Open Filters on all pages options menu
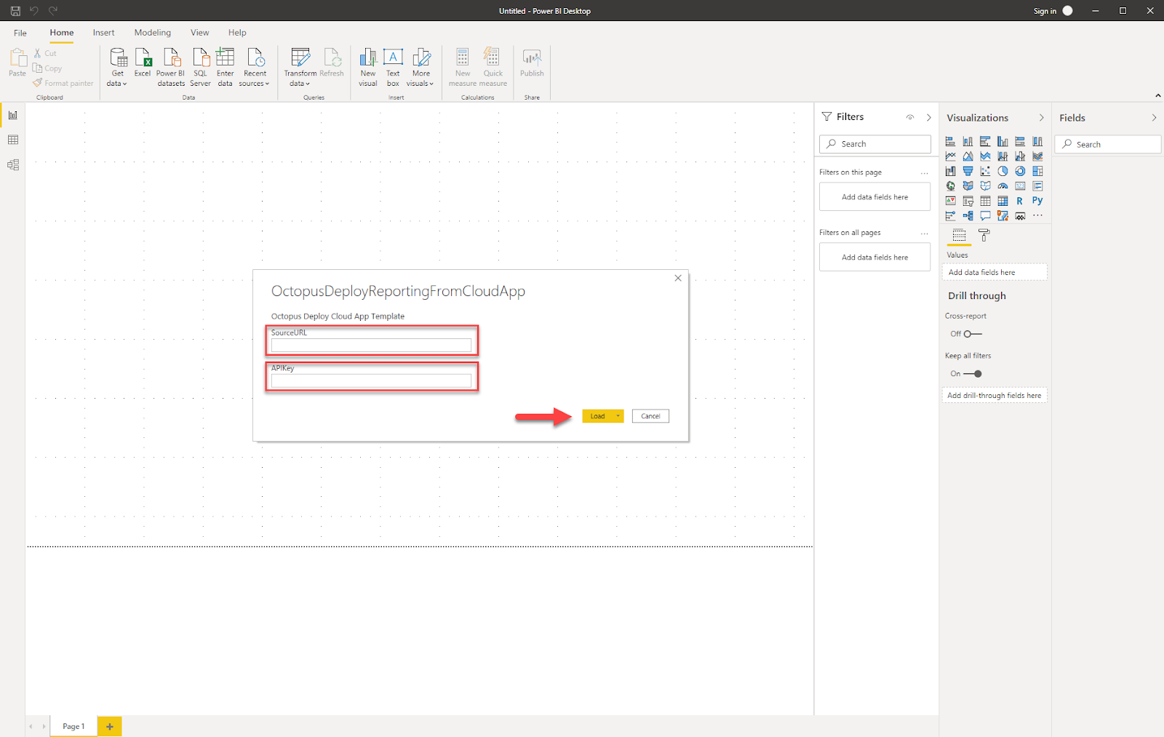This screenshot has width=1164, height=737. coord(924,234)
